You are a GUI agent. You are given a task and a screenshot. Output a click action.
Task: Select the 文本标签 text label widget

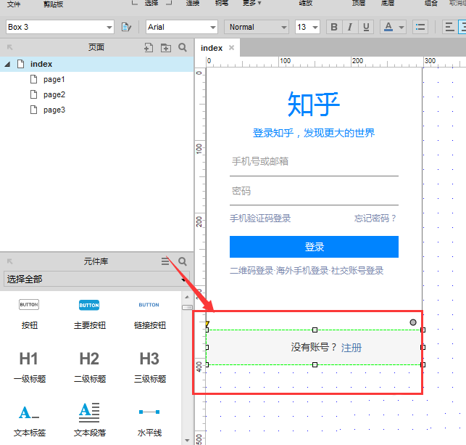pyautogui.click(x=29, y=420)
